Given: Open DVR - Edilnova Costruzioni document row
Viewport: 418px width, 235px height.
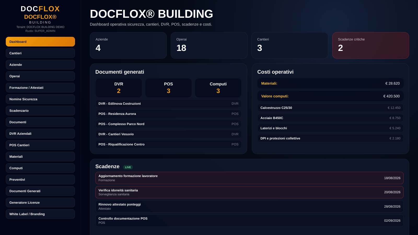Looking at the screenshot, I should (169, 104).
